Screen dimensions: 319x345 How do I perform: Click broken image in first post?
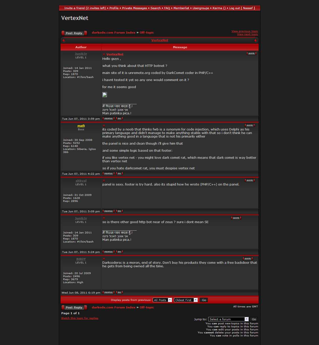[105, 95]
